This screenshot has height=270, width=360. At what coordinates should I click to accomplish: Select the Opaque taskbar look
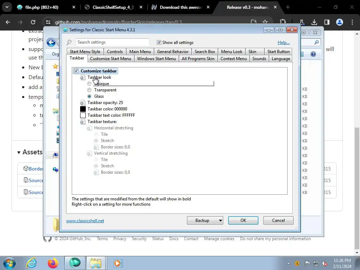89,84
